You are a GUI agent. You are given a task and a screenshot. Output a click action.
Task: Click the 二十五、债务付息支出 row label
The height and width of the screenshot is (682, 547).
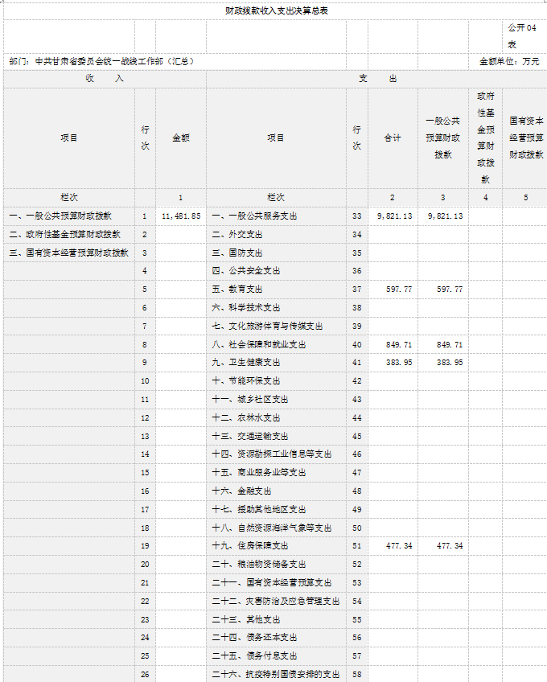pos(254,656)
